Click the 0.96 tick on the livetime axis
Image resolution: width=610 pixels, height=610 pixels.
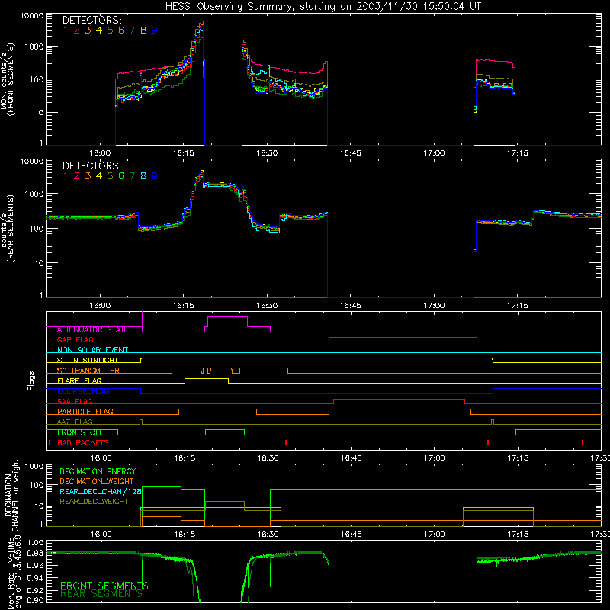pos(35,566)
